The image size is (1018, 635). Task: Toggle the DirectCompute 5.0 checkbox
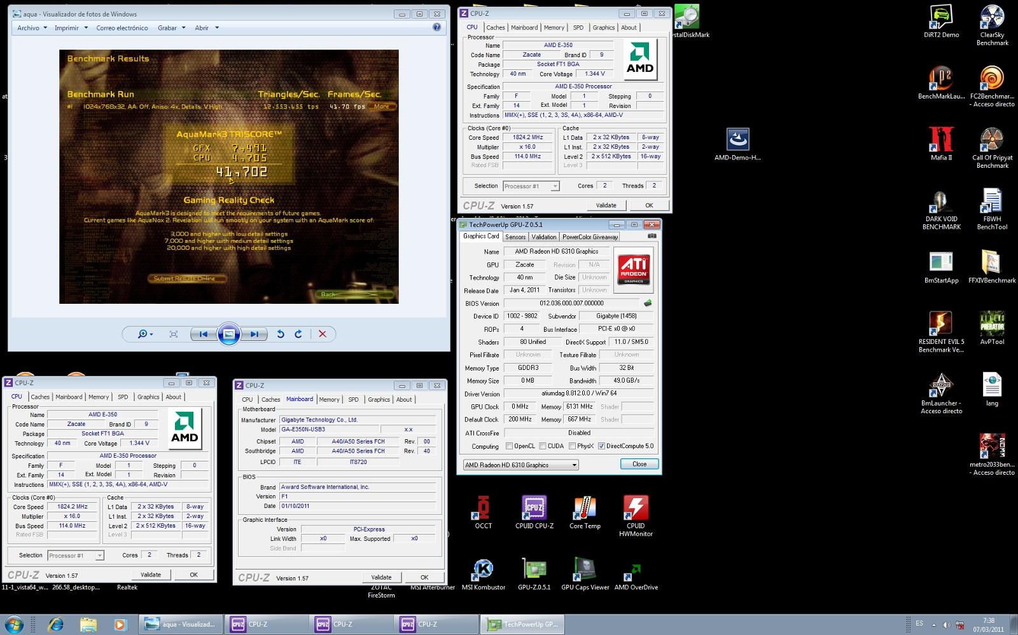coord(601,446)
